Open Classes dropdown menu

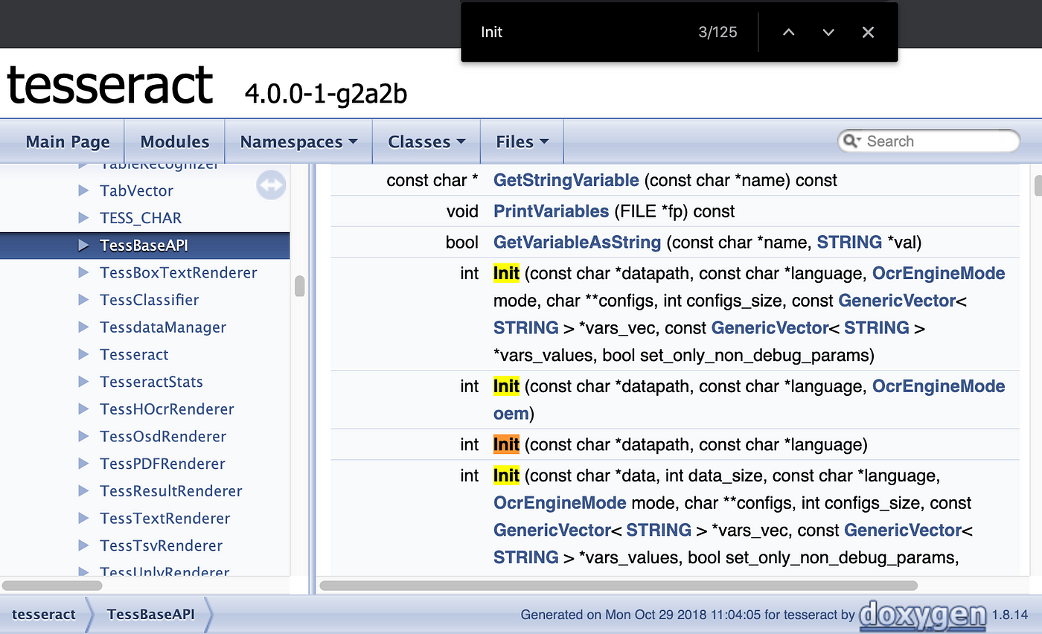click(x=426, y=142)
